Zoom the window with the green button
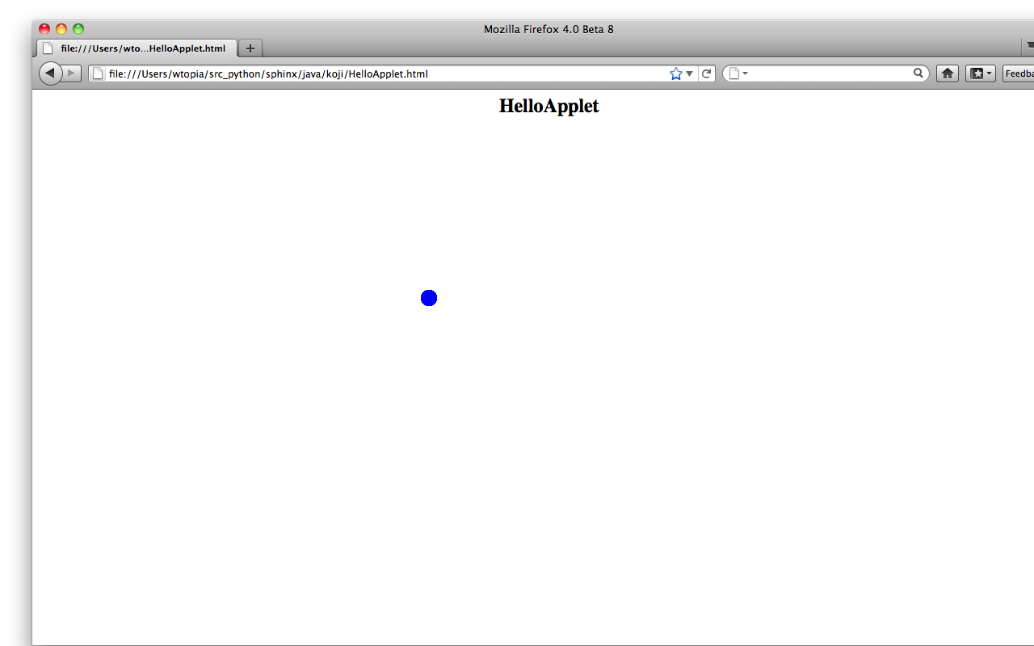1034x646 pixels. point(78,29)
